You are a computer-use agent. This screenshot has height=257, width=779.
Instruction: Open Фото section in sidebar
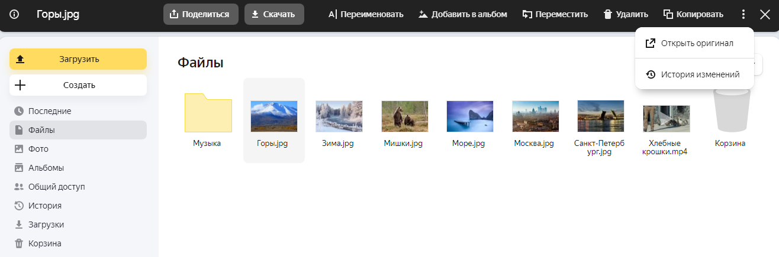pyautogui.click(x=38, y=149)
